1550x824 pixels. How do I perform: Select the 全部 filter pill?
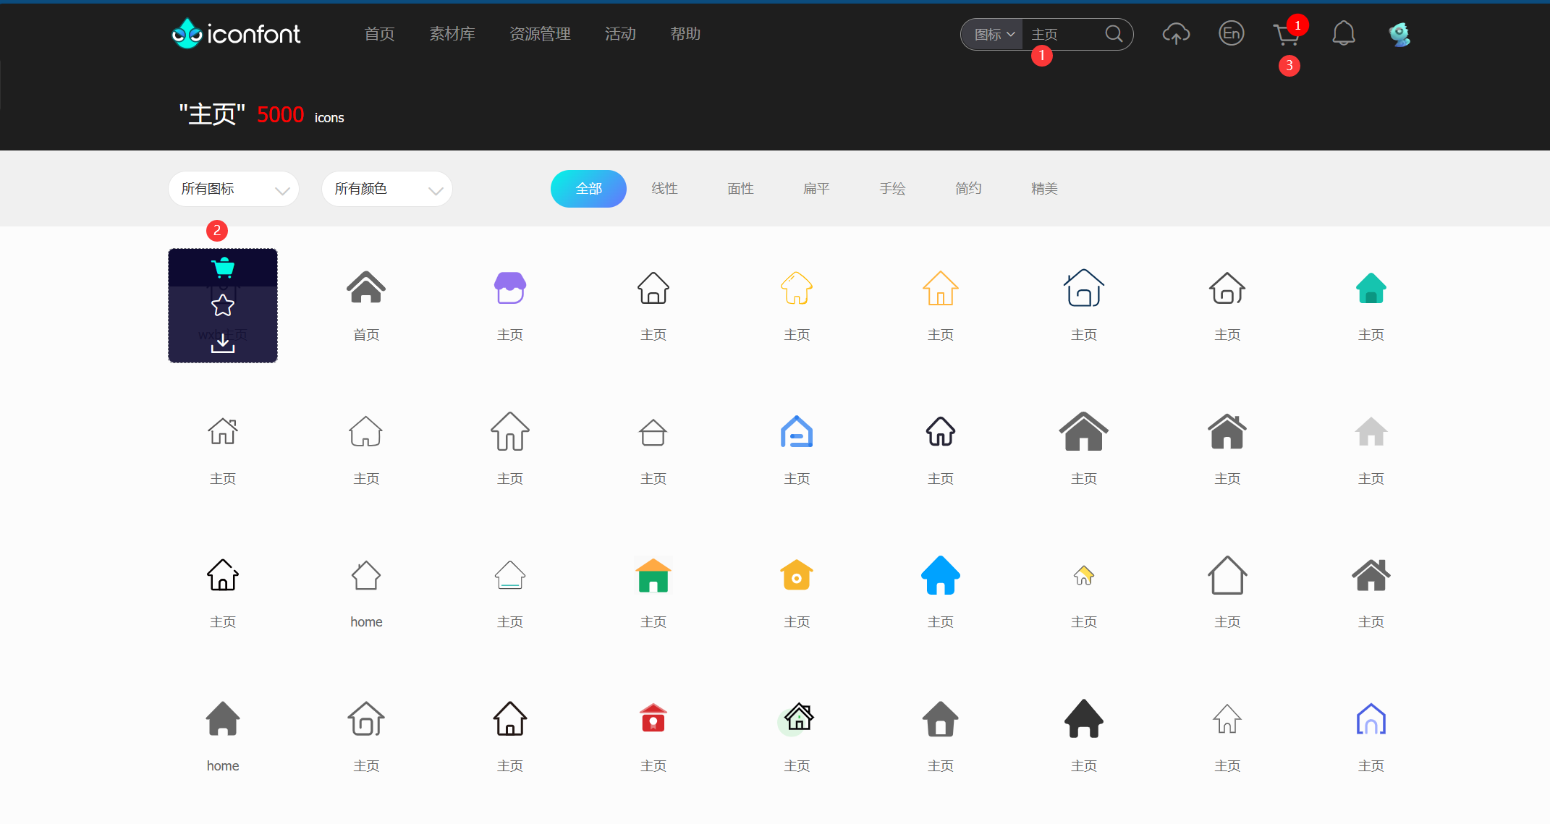[x=588, y=189]
